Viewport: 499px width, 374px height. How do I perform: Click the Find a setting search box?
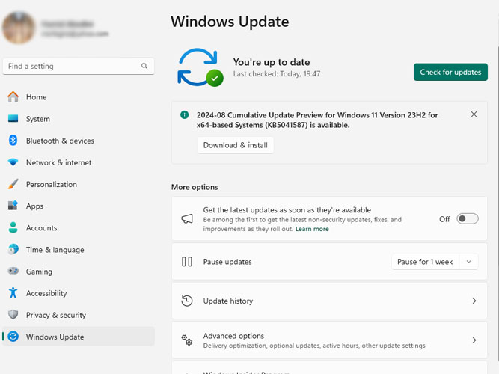click(79, 66)
